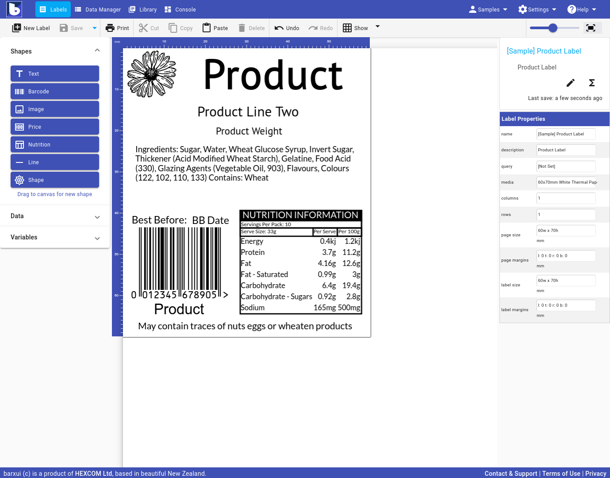The height and width of the screenshot is (478, 610).
Task: Click the fit-to-screen zoom icon
Action: pos(591,28)
